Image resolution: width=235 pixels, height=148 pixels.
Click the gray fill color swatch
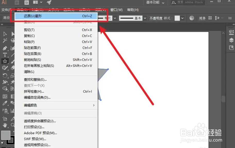[6, 135]
